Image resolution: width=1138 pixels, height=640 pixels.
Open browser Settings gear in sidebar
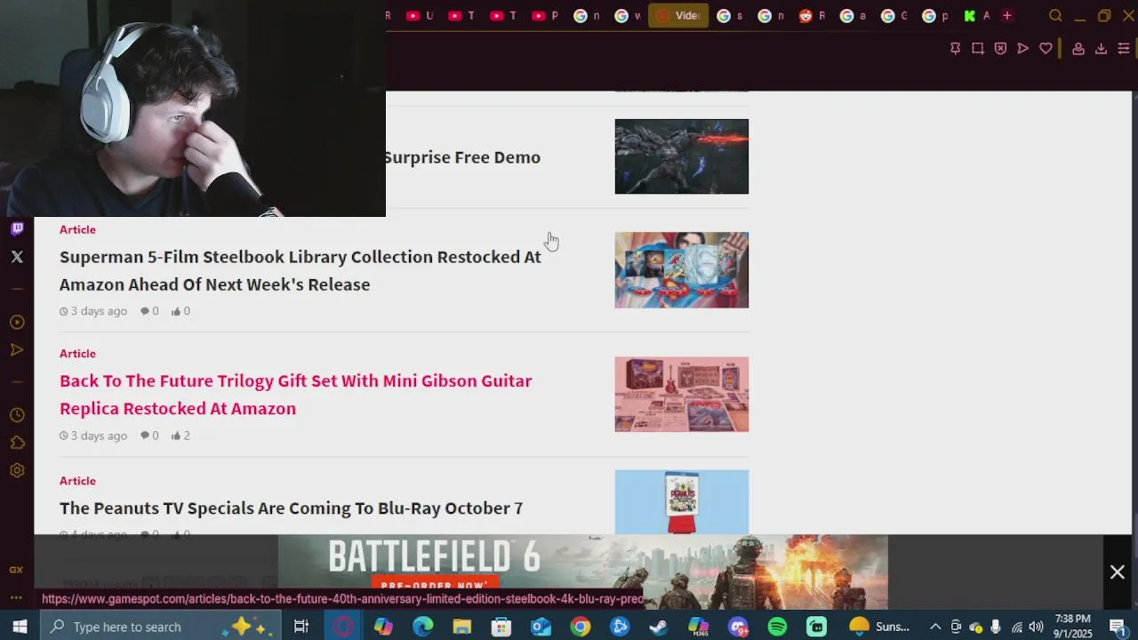click(x=17, y=470)
